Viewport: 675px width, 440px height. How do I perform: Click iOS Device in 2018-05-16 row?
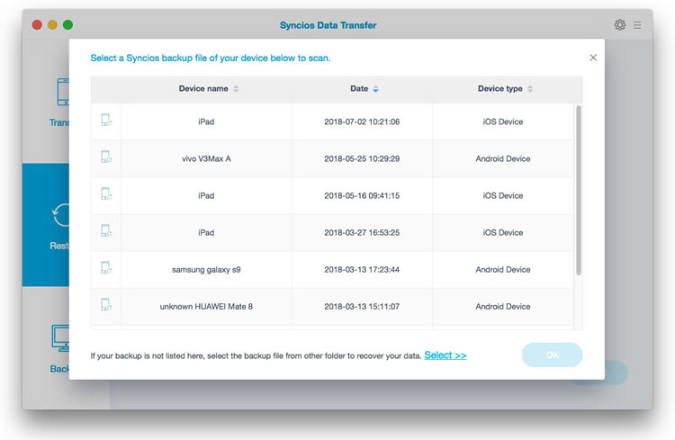coord(503,196)
